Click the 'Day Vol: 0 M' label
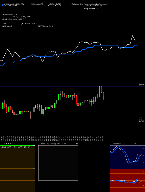145x192 pixels. (x=91, y=9)
